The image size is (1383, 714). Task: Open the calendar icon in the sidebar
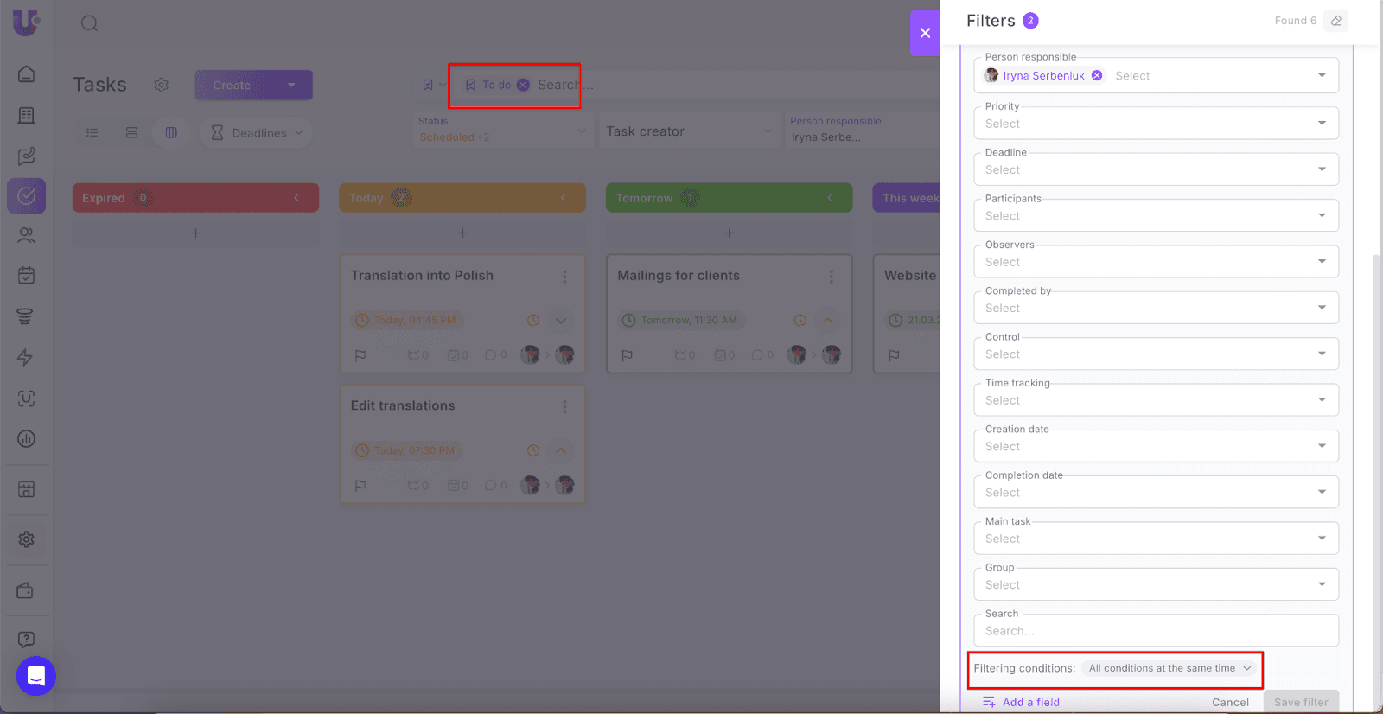[26, 276]
